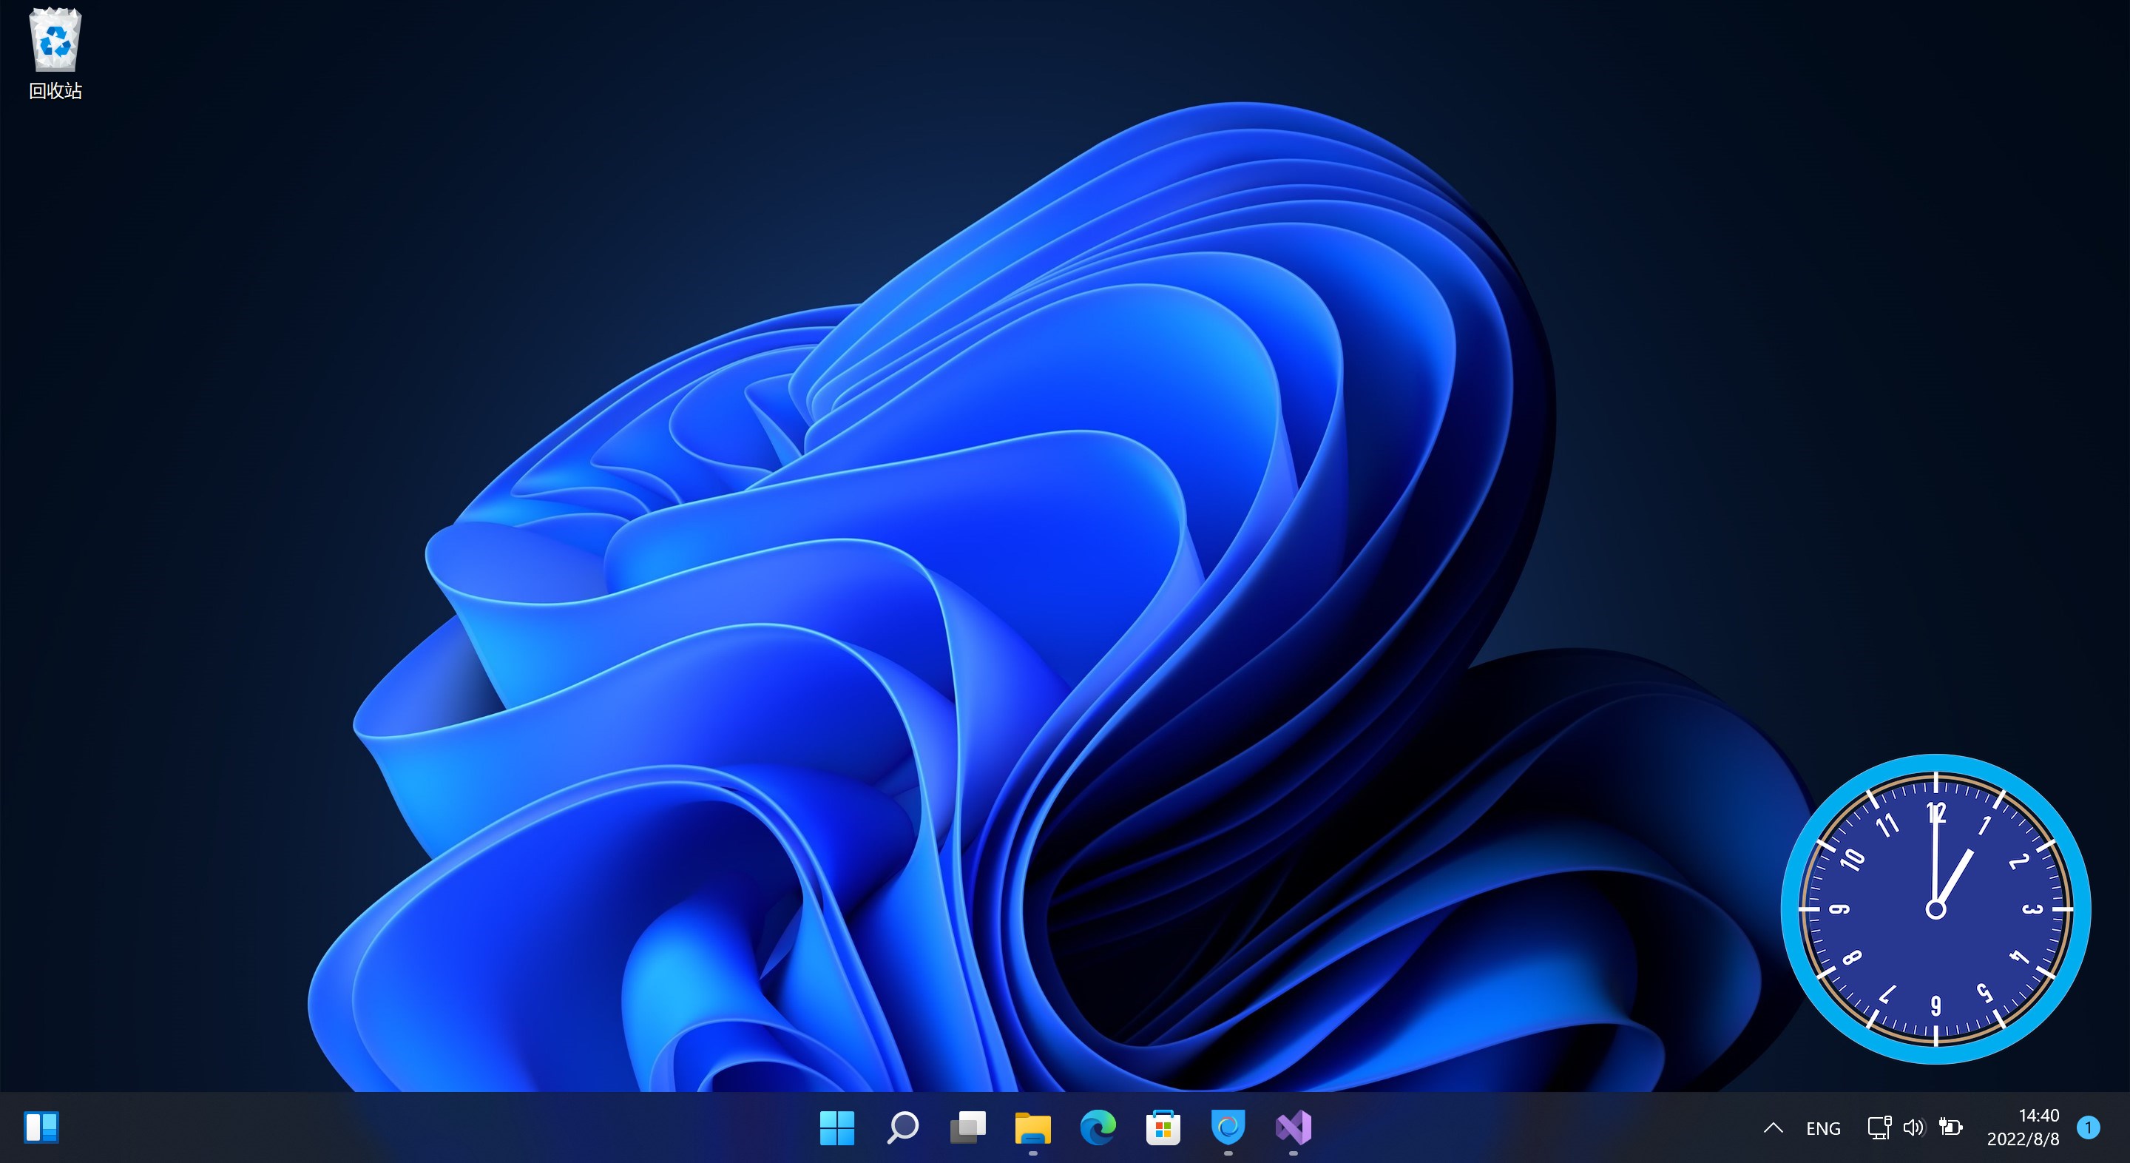Click the 回收站 desktop label
Image resolution: width=2130 pixels, height=1163 pixels.
point(55,90)
